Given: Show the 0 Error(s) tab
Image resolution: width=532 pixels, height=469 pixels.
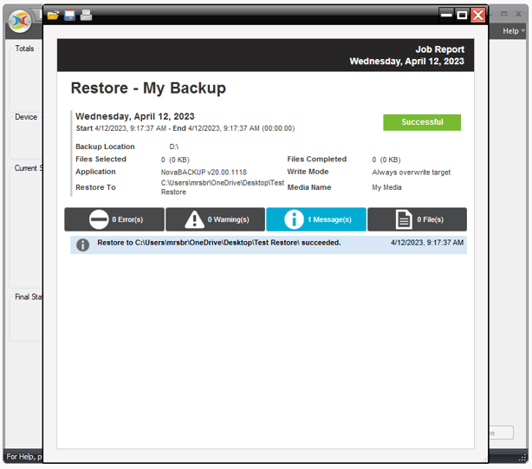Looking at the screenshot, I should (x=114, y=219).
